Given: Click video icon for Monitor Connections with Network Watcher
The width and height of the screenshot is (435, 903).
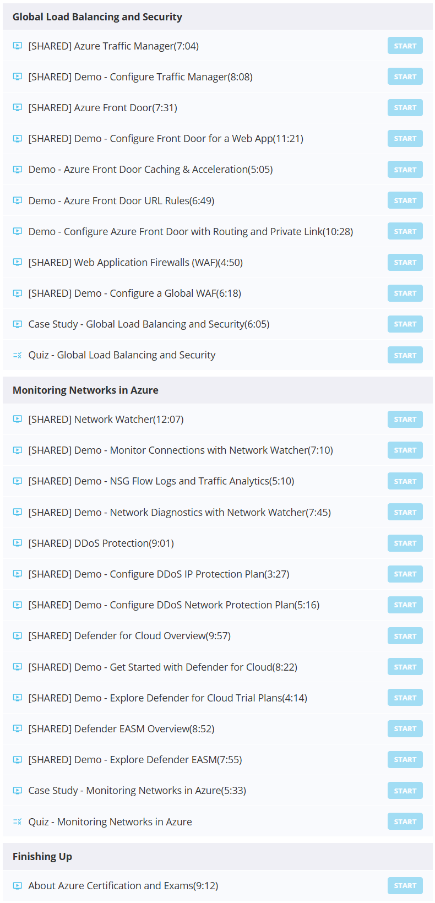Looking at the screenshot, I should click(x=18, y=450).
